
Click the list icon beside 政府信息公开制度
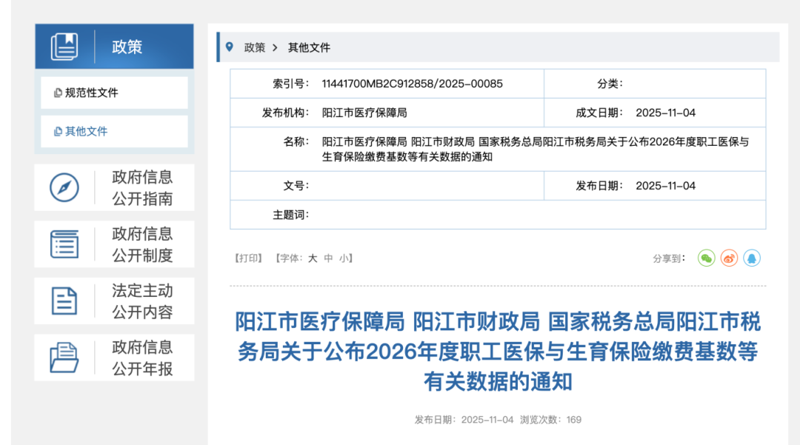click(65, 244)
